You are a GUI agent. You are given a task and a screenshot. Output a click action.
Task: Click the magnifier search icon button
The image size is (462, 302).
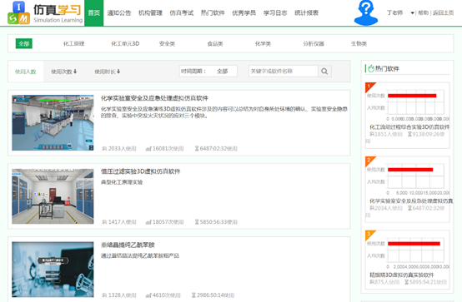(324, 72)
